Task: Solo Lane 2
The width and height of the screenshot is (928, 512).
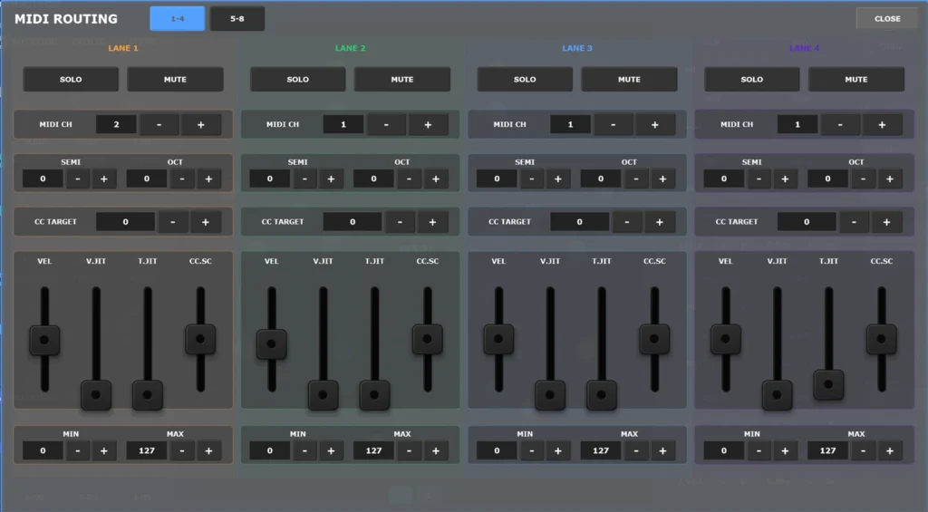Action: pyautogui.click(x=297, y=80)
